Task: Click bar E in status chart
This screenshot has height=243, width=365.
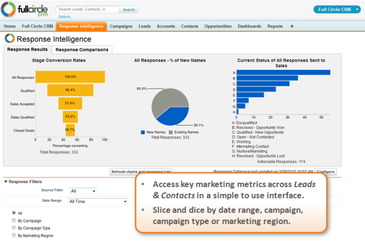Action: (x=250, y=95)
